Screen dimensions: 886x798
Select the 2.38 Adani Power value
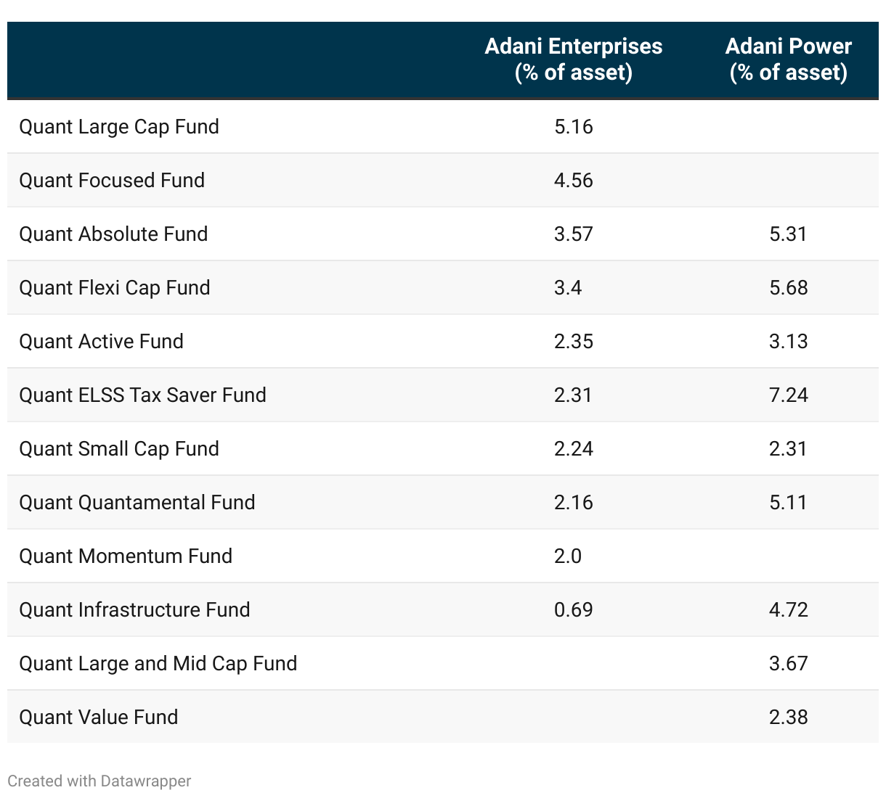[789, 717]
